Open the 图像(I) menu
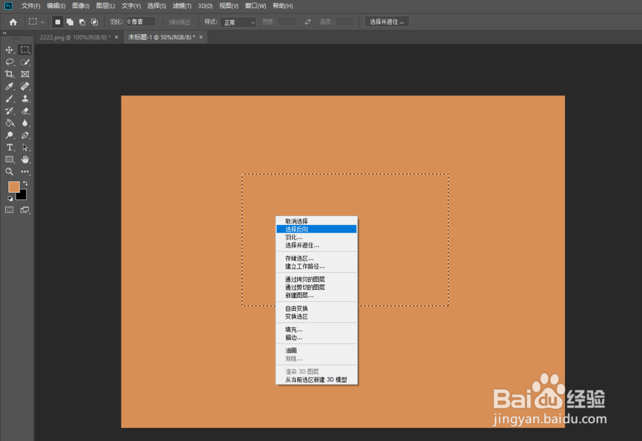The image size is (642, 441). (x=81, y=6)
